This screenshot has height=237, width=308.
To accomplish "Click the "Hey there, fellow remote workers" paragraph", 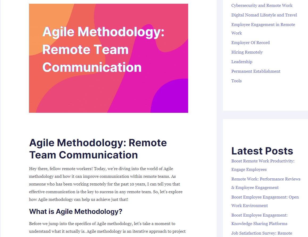I will [x=106, y=184].
